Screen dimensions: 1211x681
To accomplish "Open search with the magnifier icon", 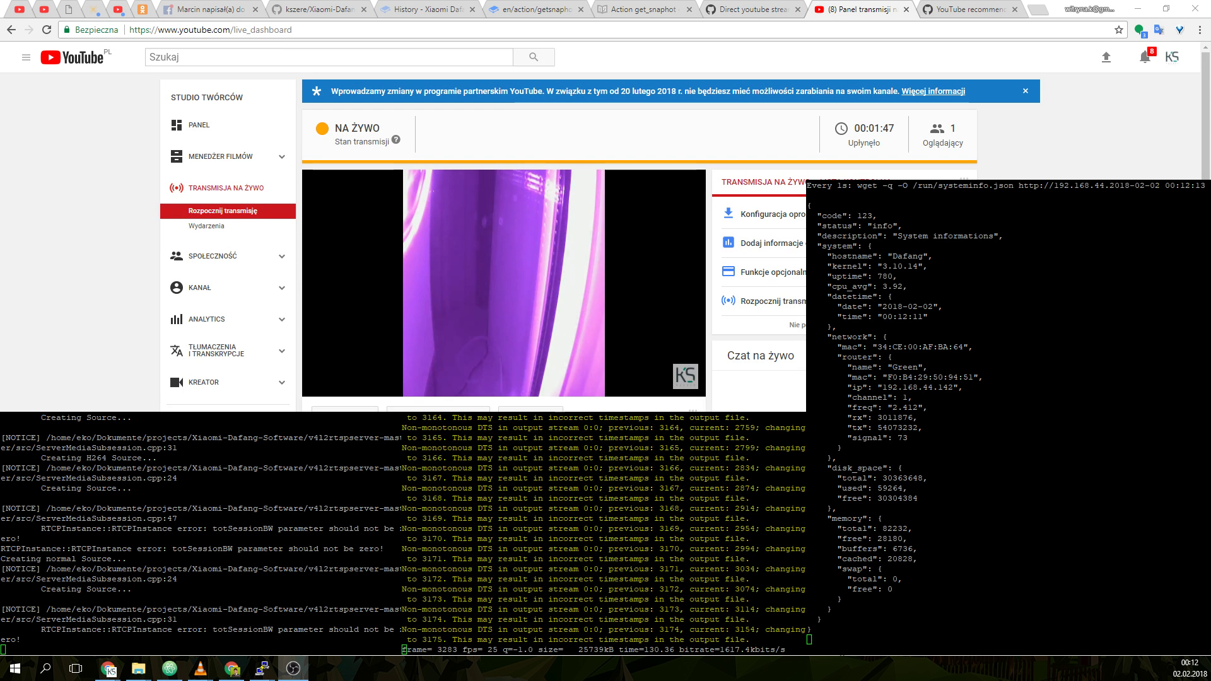I will coord(534,57).
